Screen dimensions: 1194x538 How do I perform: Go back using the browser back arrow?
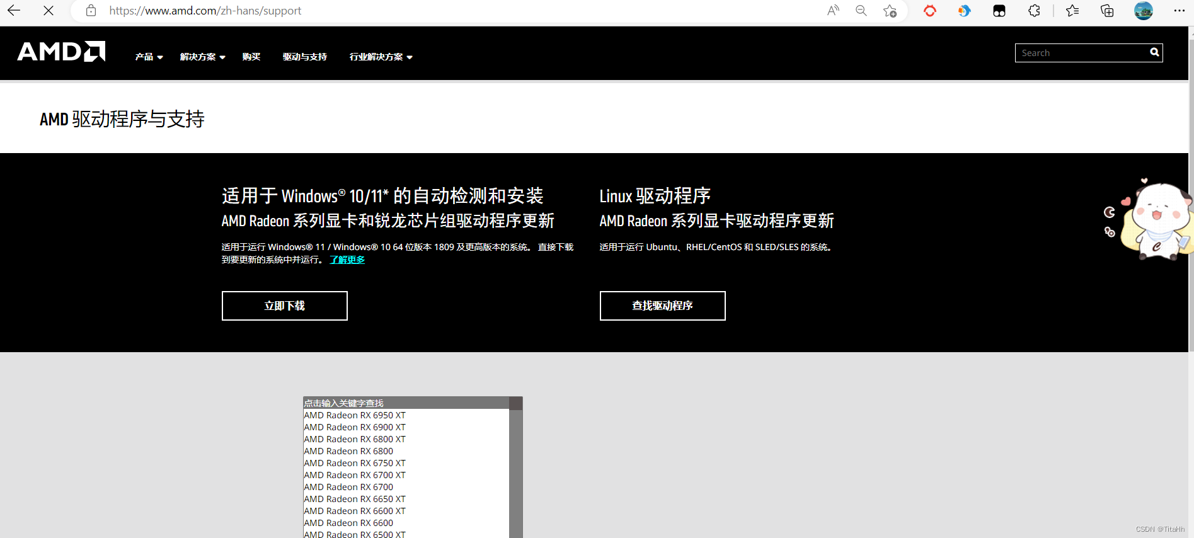tap(14, 11)
